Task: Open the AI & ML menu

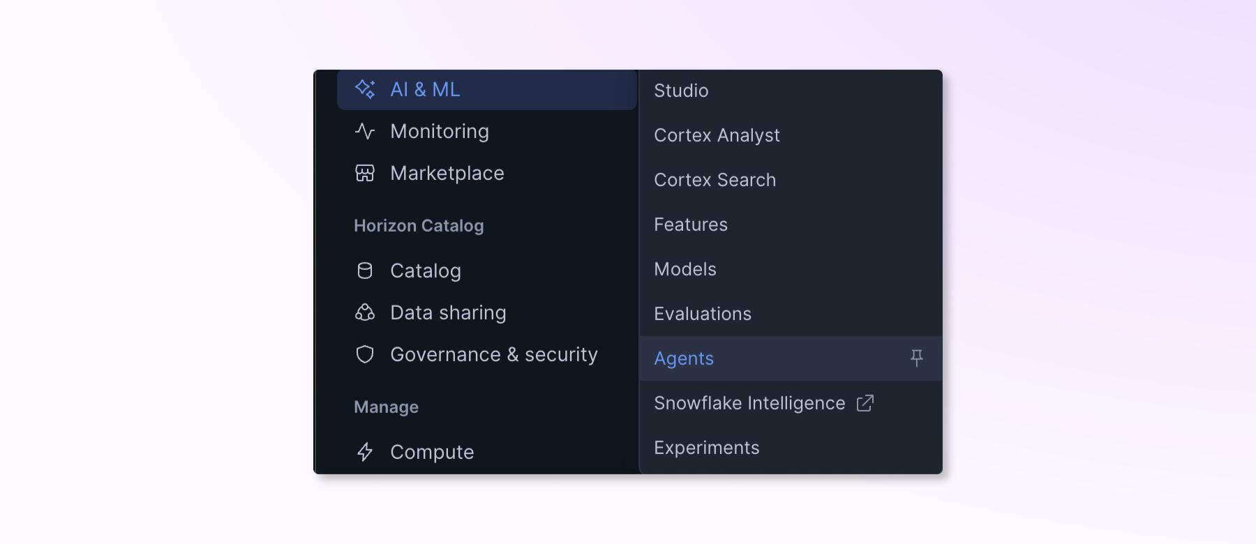Action: coord(426,89)
